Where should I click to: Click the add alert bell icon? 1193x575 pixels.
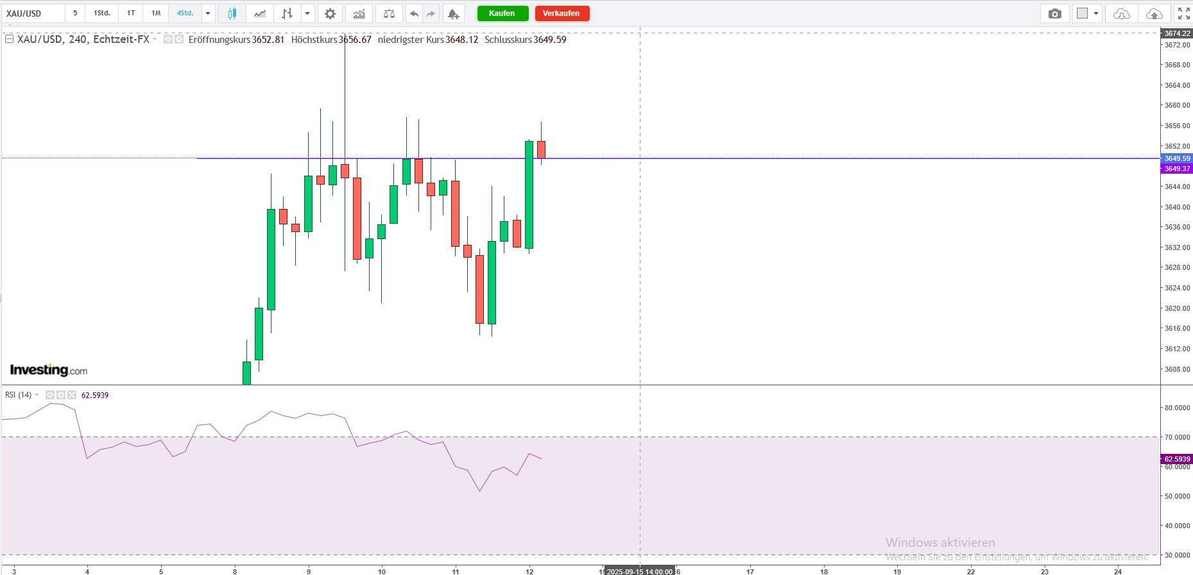pos(453,13)
